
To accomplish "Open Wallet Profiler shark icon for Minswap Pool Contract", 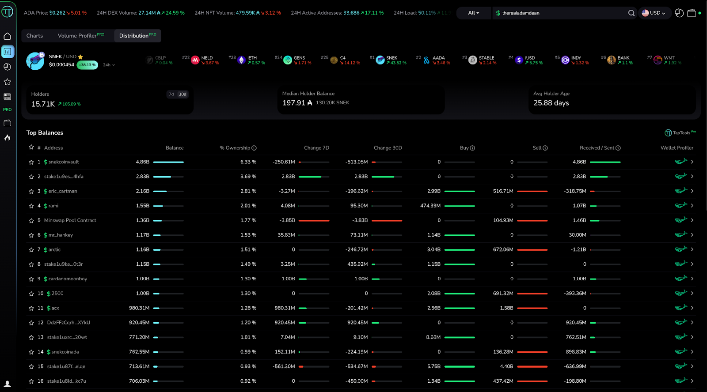I will (681, 220).
